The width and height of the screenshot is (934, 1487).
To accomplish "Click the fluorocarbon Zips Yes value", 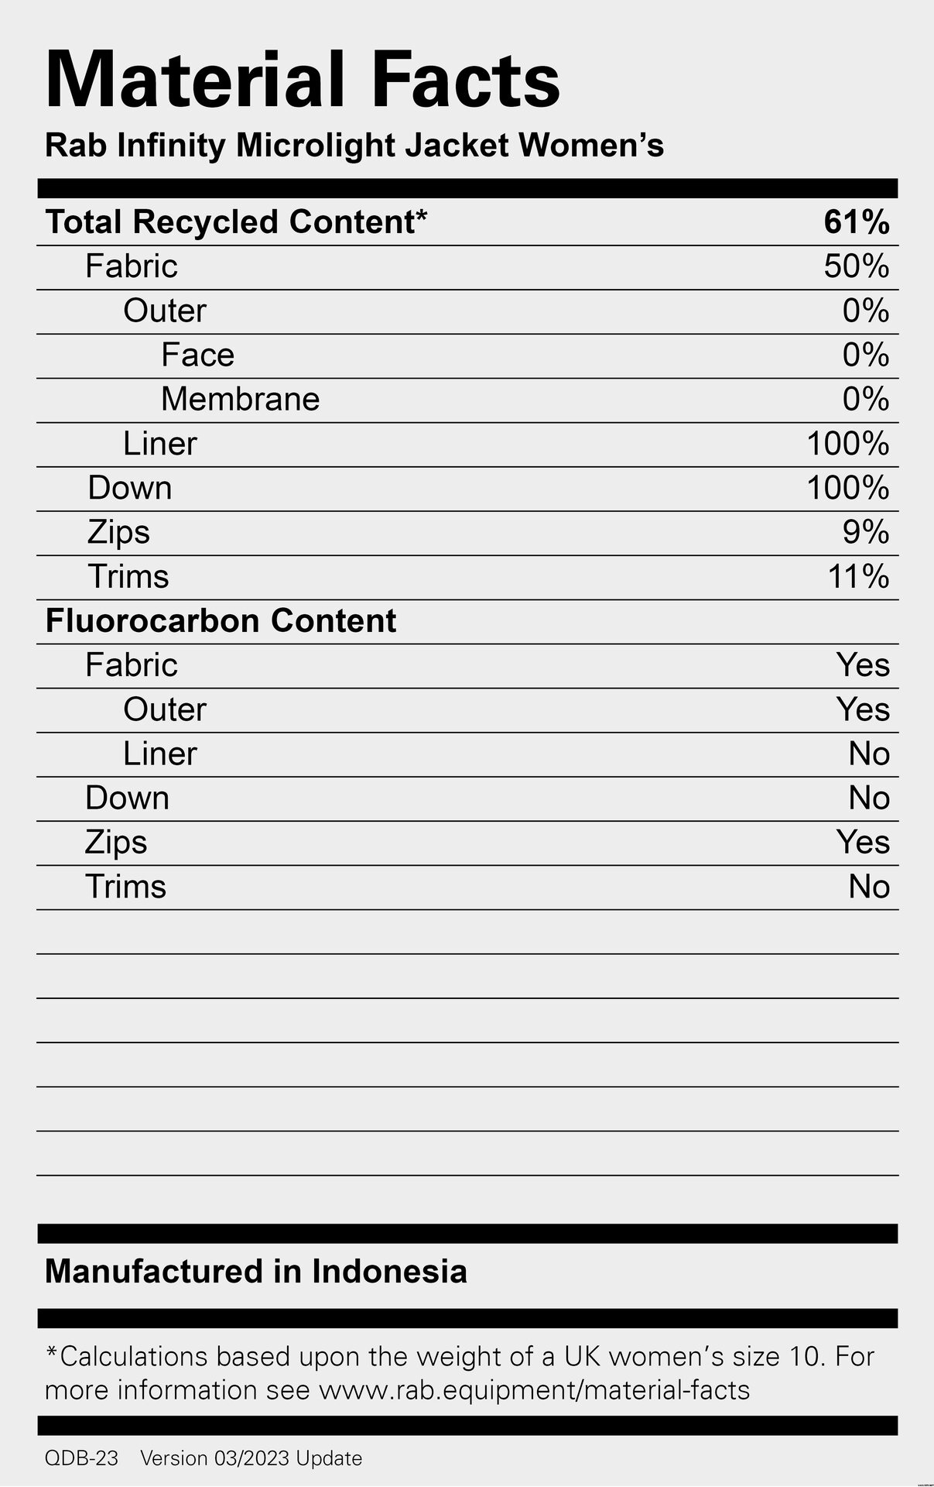I will (x=863, y=843).
